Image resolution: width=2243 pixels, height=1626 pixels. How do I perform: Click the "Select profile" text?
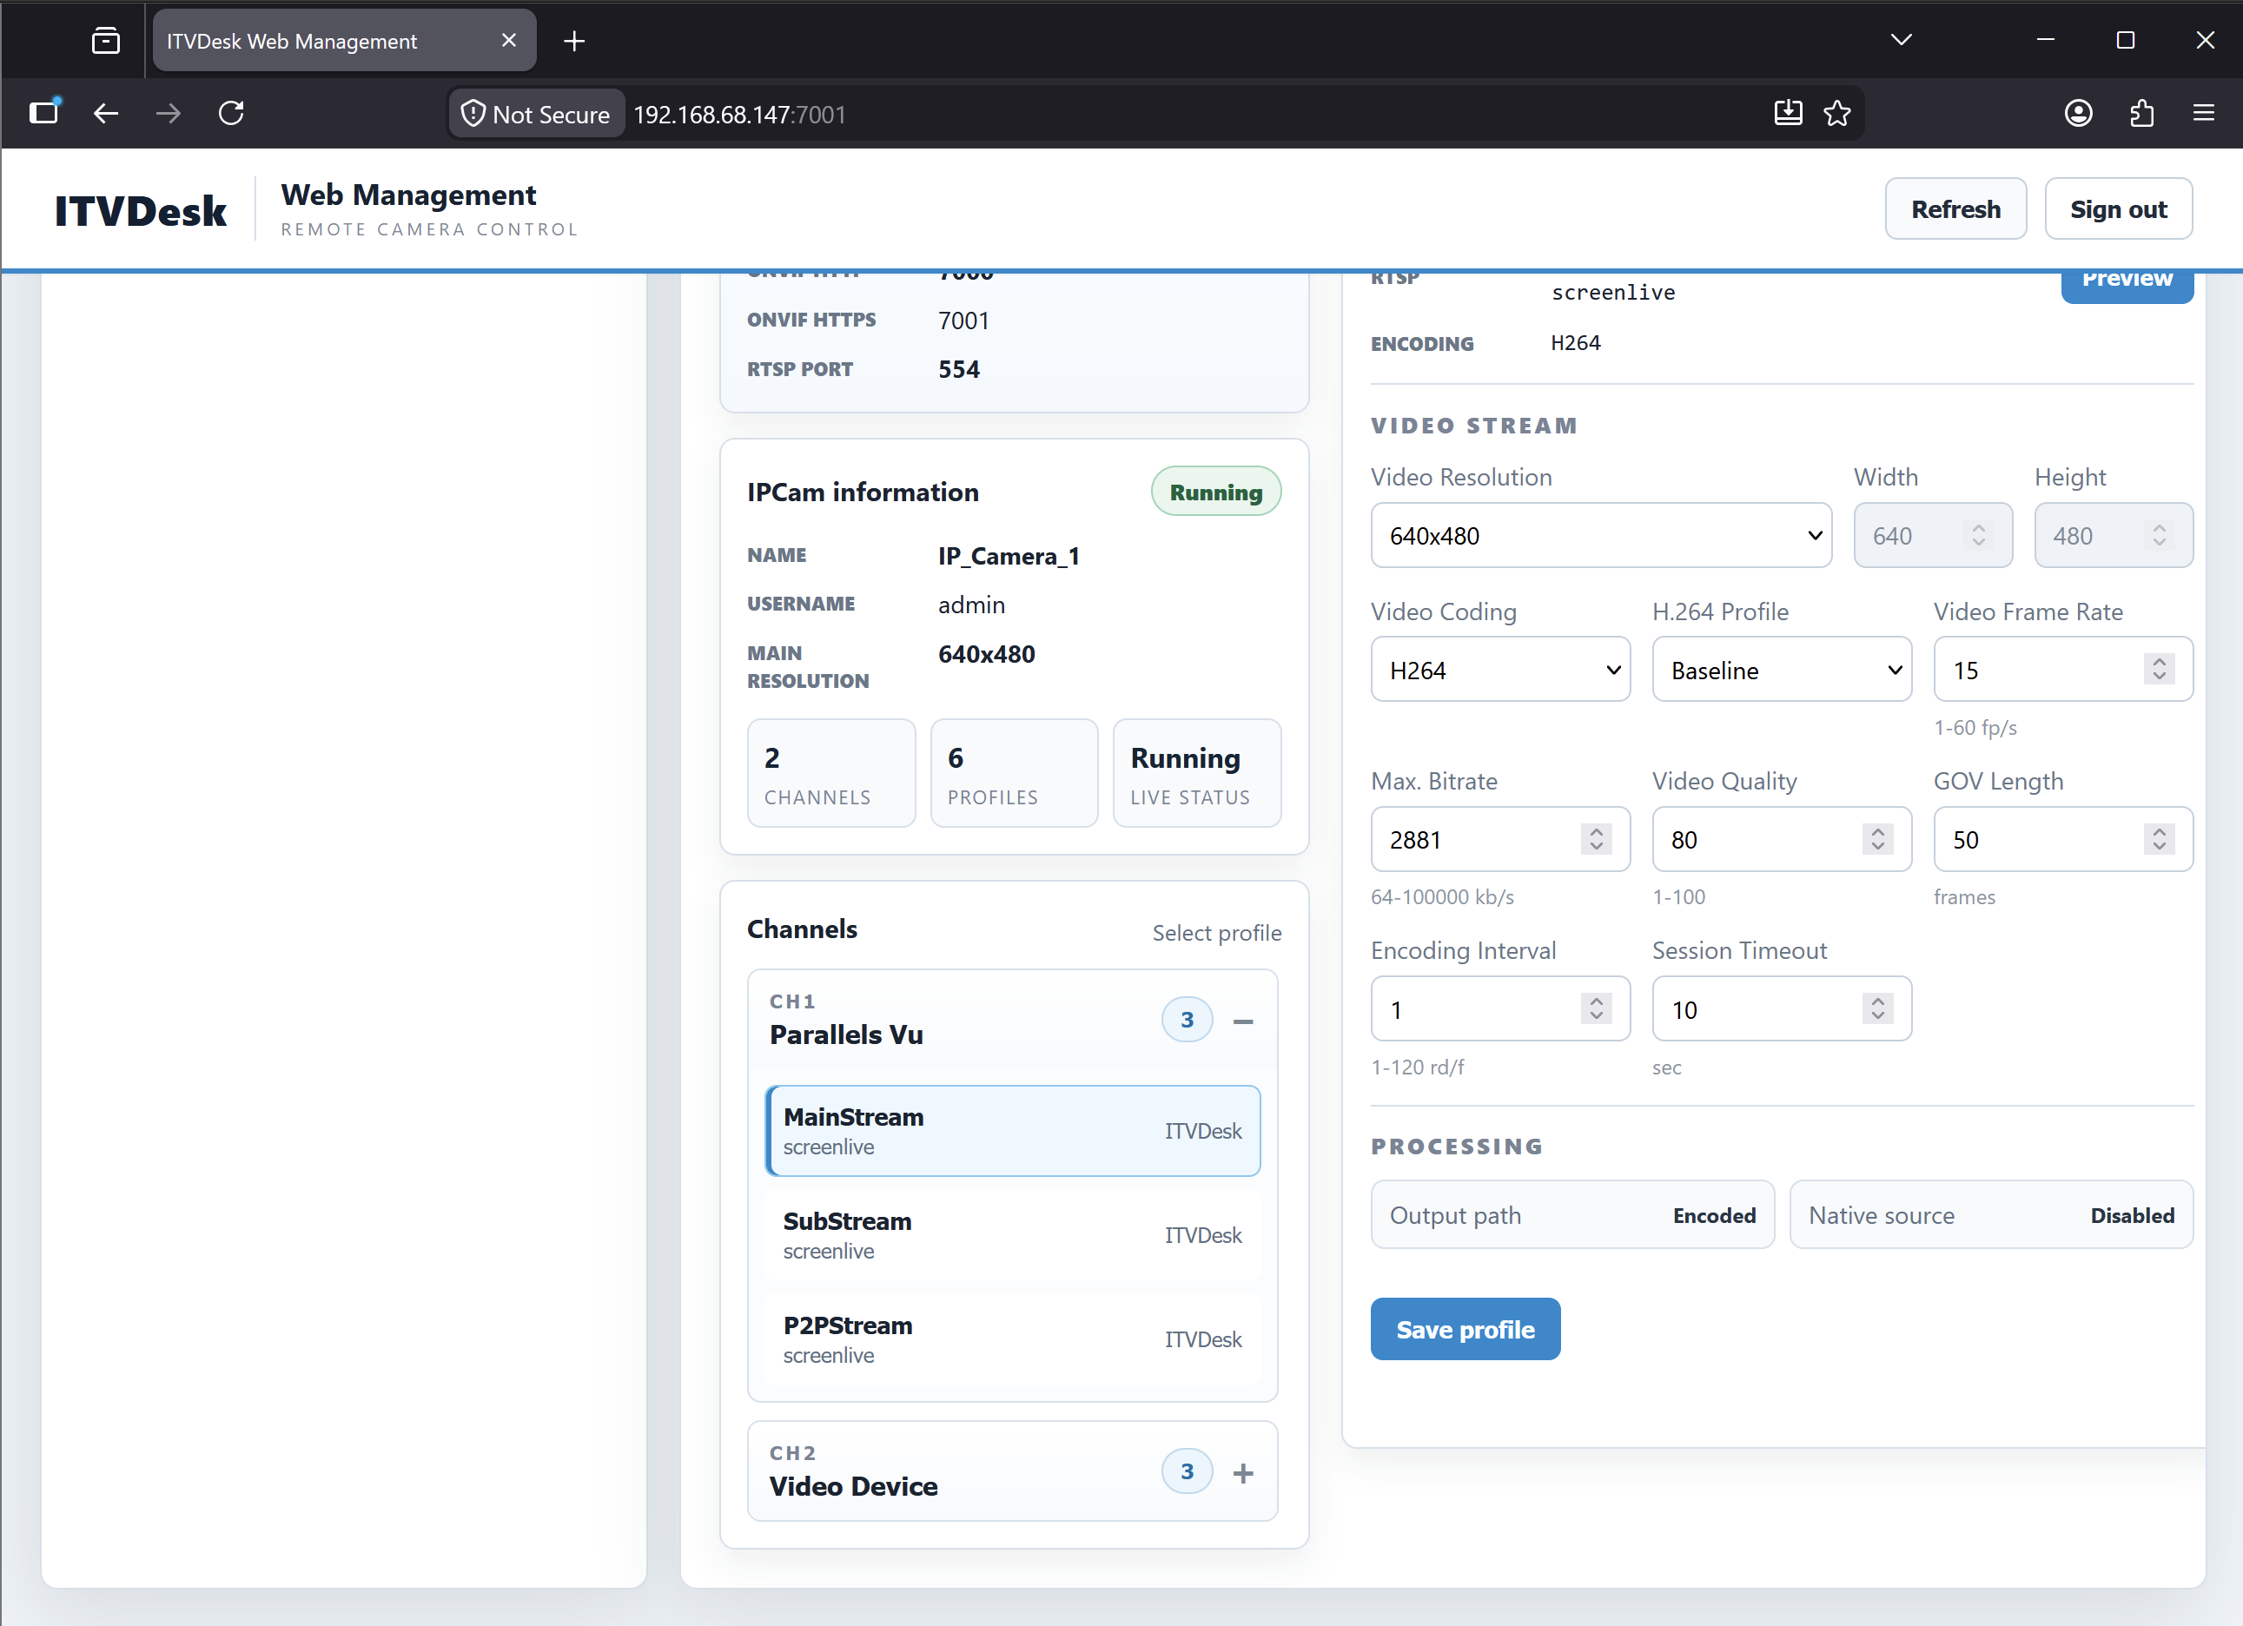1216,933
